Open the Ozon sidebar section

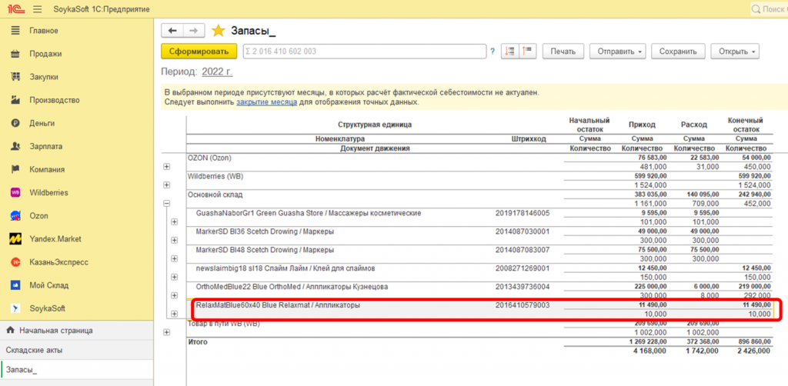coord(40,215)
